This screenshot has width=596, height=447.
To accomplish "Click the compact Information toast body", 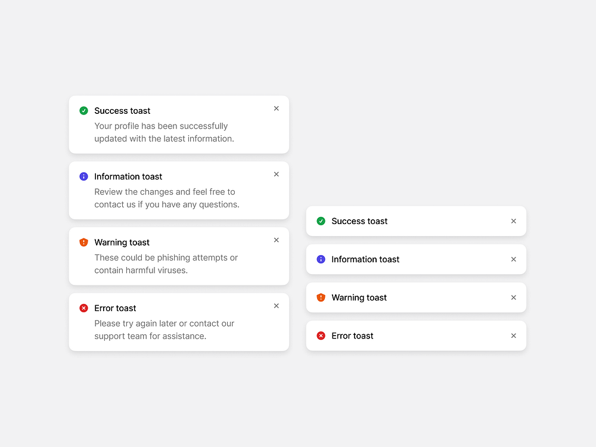I will coord(365,259).
